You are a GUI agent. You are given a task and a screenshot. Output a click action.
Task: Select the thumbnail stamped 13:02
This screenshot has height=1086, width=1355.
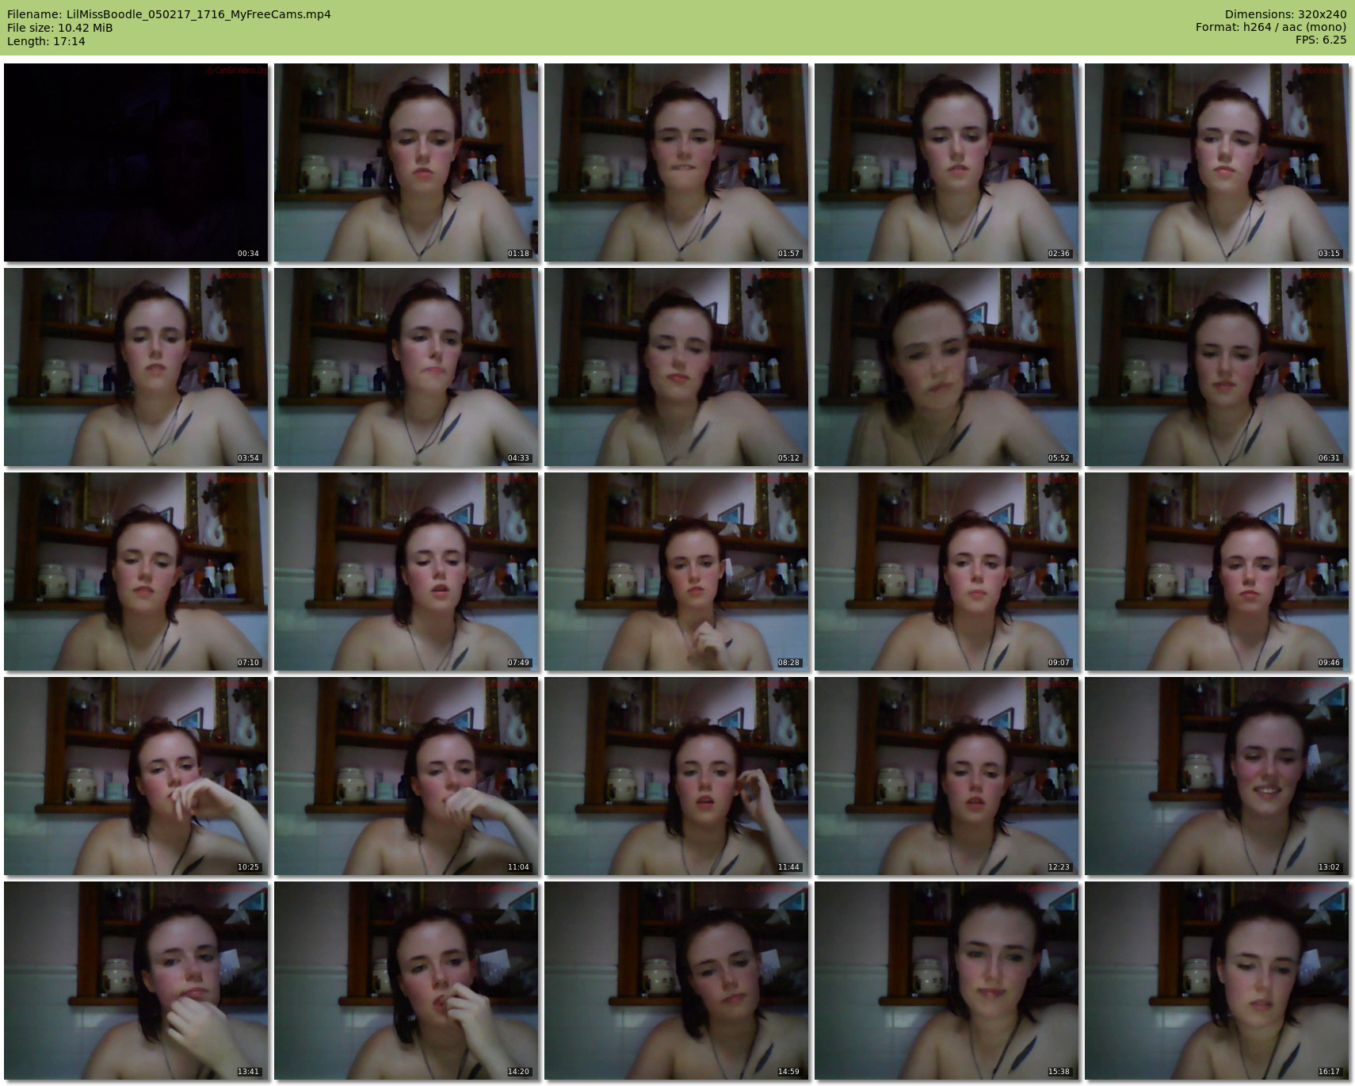(x=1217, y=776)
